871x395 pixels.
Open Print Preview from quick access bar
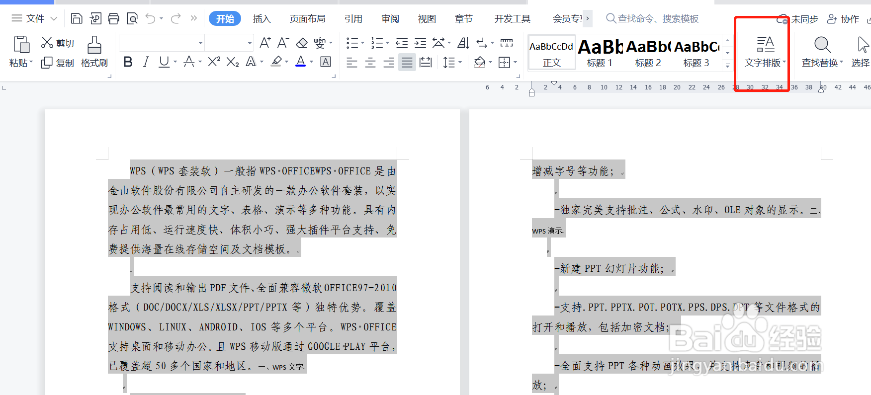coord(132,19)
